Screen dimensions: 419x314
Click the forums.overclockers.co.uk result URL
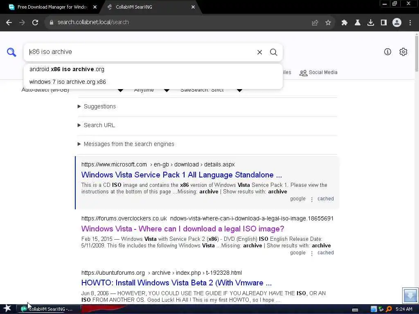tap(207, 219)
